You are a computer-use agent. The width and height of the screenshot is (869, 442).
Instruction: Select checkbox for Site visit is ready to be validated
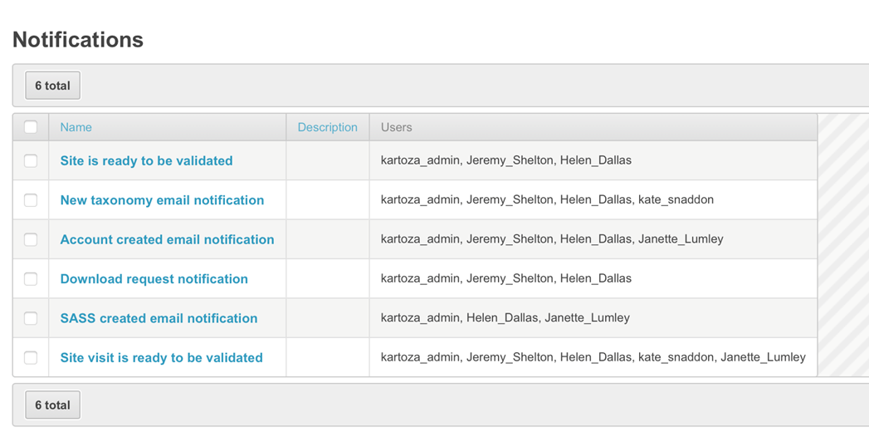31,358
